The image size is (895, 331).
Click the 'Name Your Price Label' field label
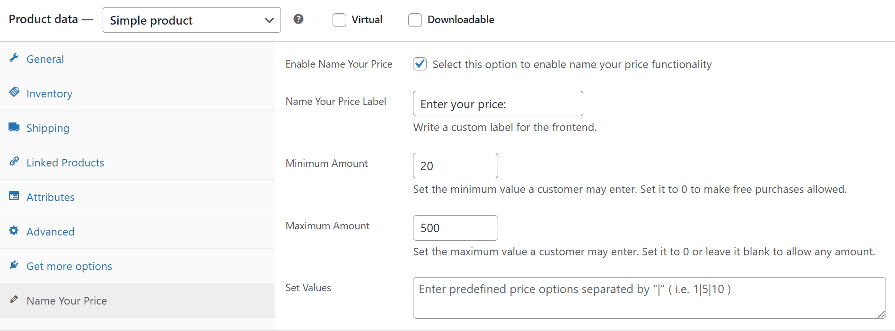click(335, 102)
